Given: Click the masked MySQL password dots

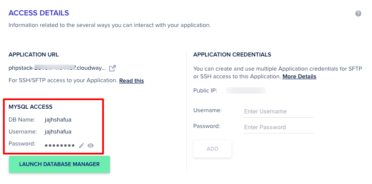Looking at the screenshot, I should click(x=59, y=145).
